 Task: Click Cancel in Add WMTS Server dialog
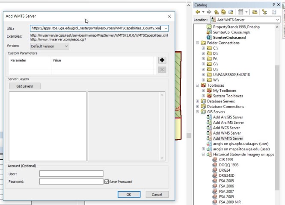(157, 194)
